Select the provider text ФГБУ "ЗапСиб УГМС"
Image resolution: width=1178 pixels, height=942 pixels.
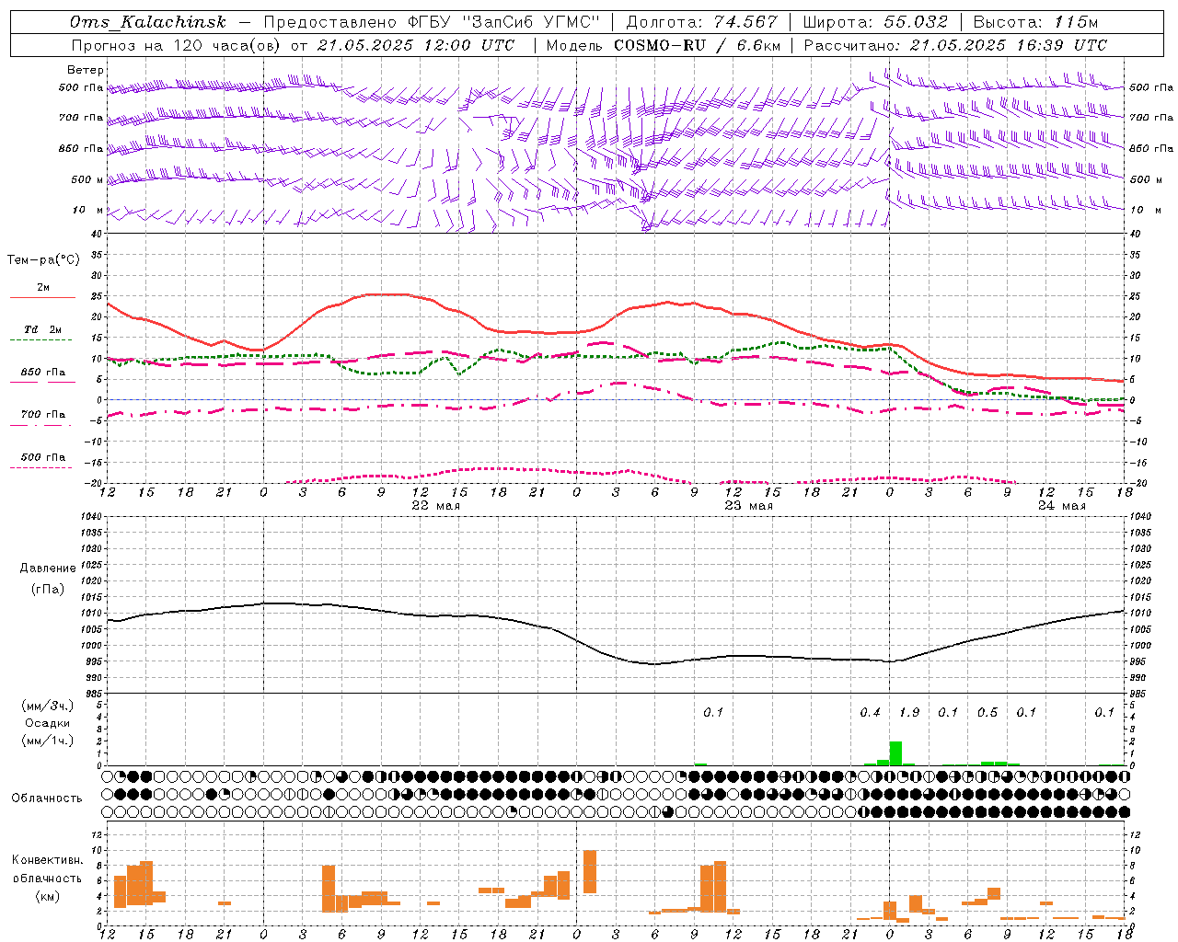tap(504, 22)
